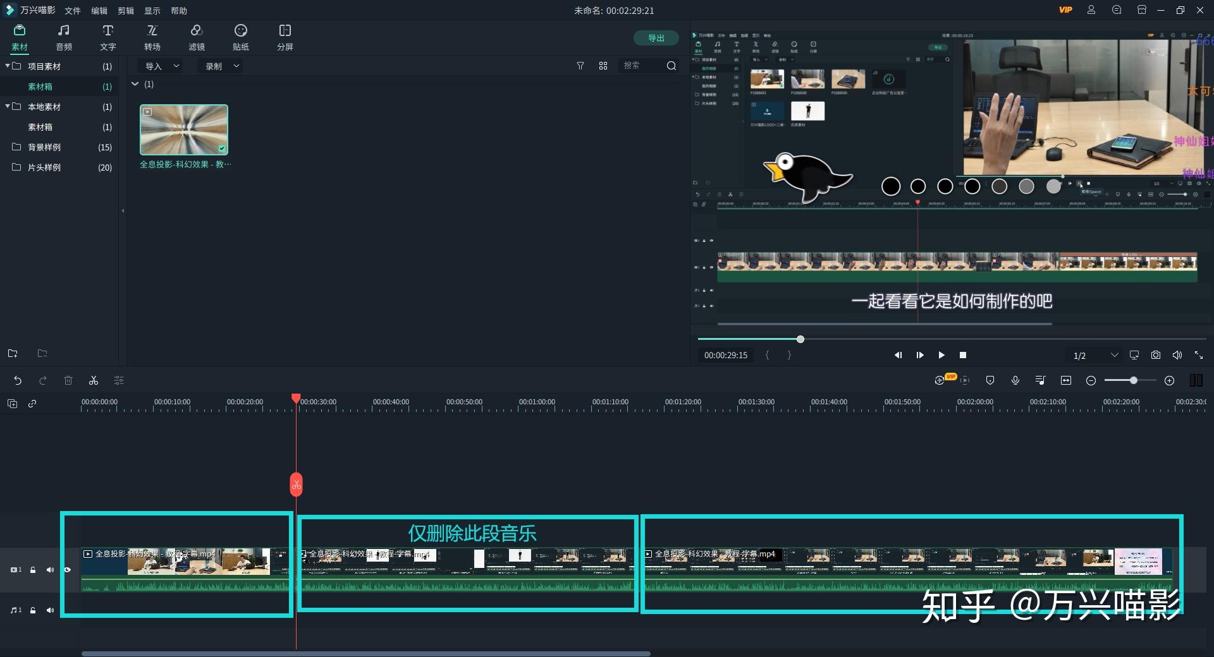Fit timeline to window width

click(1066, 380)
